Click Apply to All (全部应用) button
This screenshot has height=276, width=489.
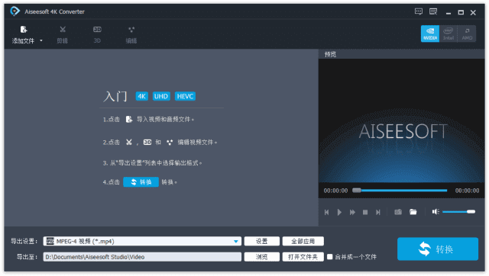click(x=303, y=241)
